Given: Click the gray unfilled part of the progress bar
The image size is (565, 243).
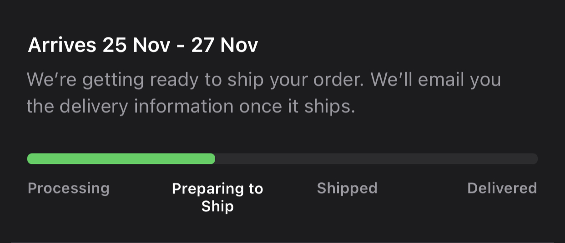Looking at the screenshot, I should tap(375, 159).
